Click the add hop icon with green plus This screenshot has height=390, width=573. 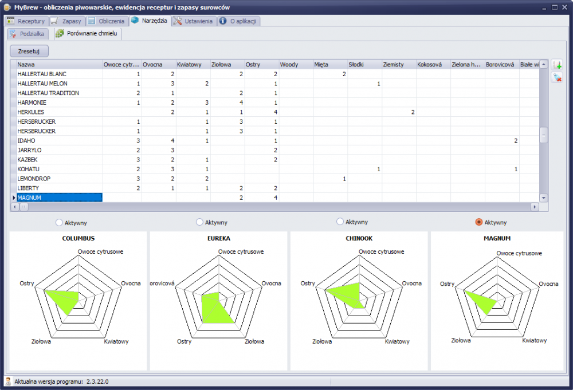557,65
